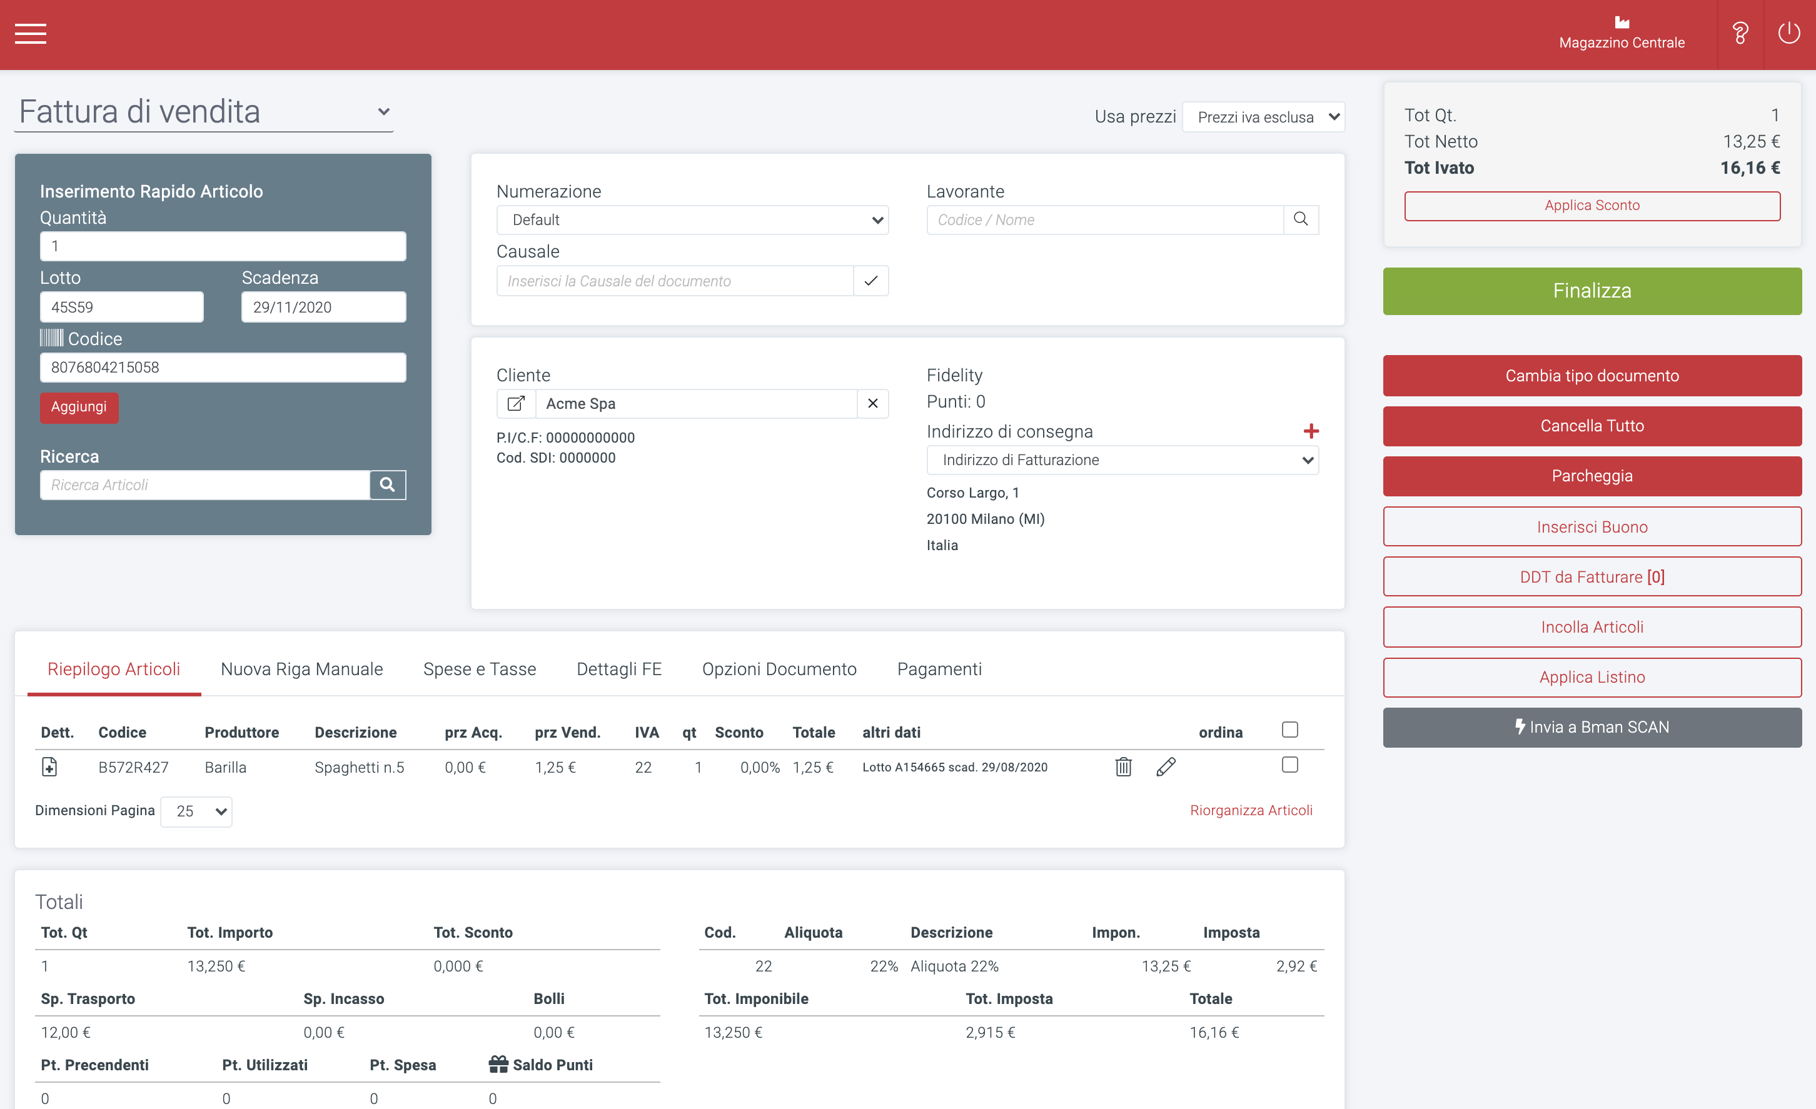Click the barcode icon next to Codice

point(51,338)
